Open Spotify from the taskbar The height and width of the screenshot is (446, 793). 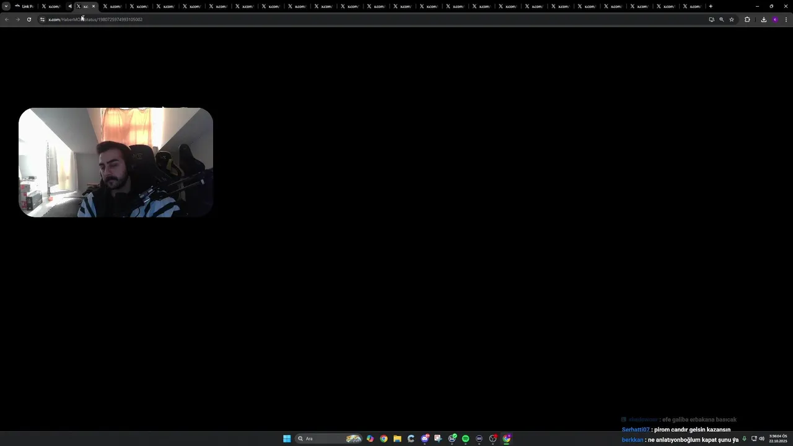465,439
